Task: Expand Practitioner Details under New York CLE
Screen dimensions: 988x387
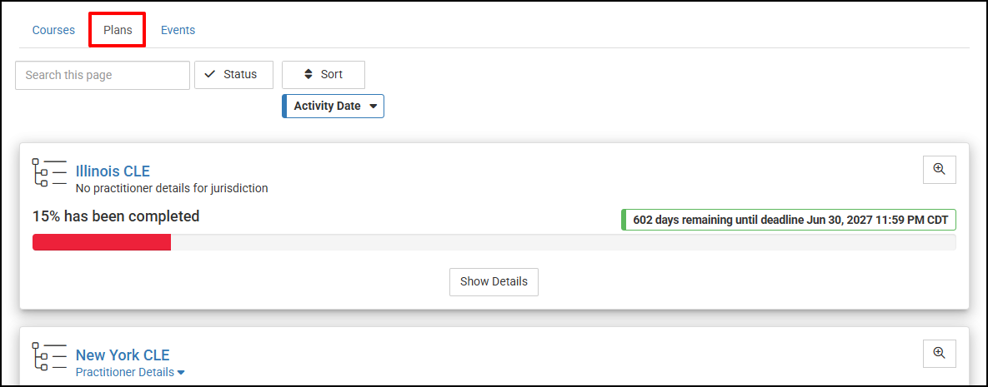Action: pos(130,372)
